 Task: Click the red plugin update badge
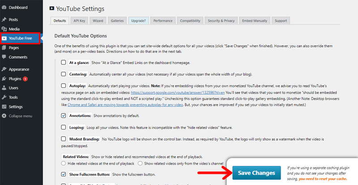pyautogui.click(x=25, y=79)
